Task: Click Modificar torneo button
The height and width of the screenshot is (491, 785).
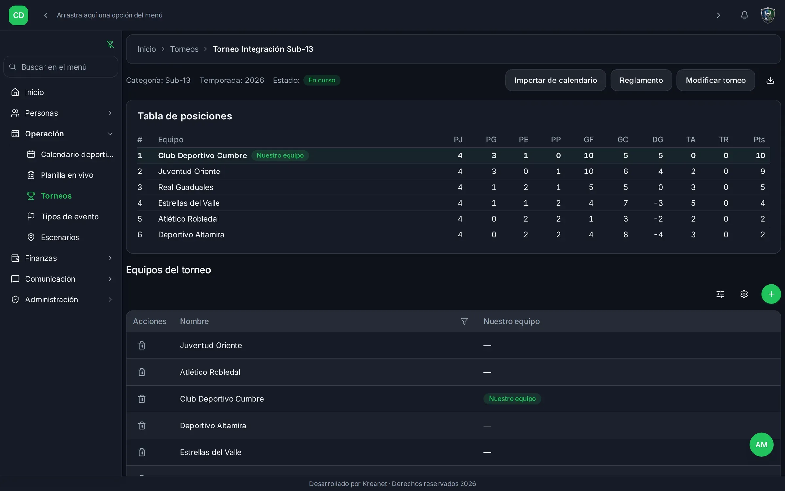Action: pyautogui.click(x=716, y=80)
